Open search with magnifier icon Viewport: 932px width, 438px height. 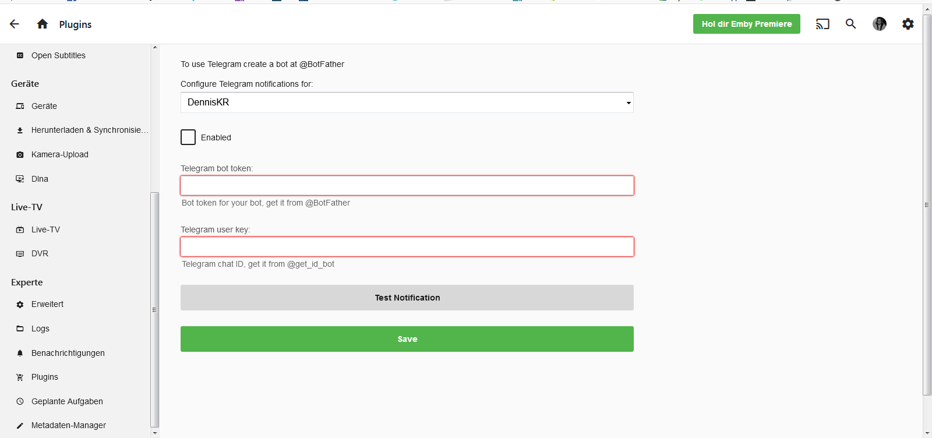click(851, 24)
